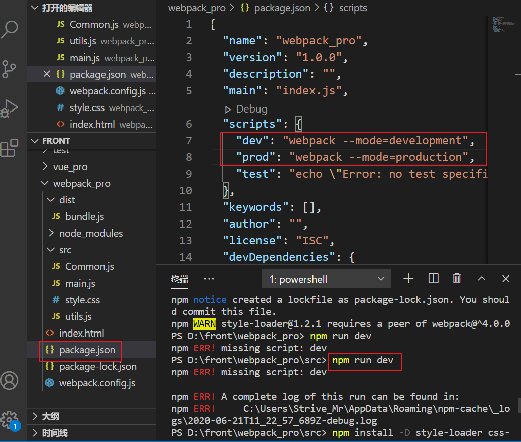Open the Accounts menu icon

[9, 380]
